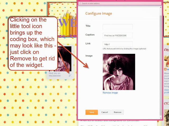
Task: Click the image preview in Configure Image
Action: point(119,72)
